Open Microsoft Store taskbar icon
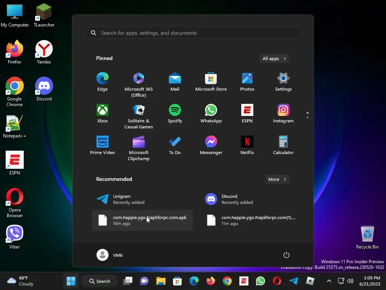Viewport: 386px width, 290px height. point(177,281)
